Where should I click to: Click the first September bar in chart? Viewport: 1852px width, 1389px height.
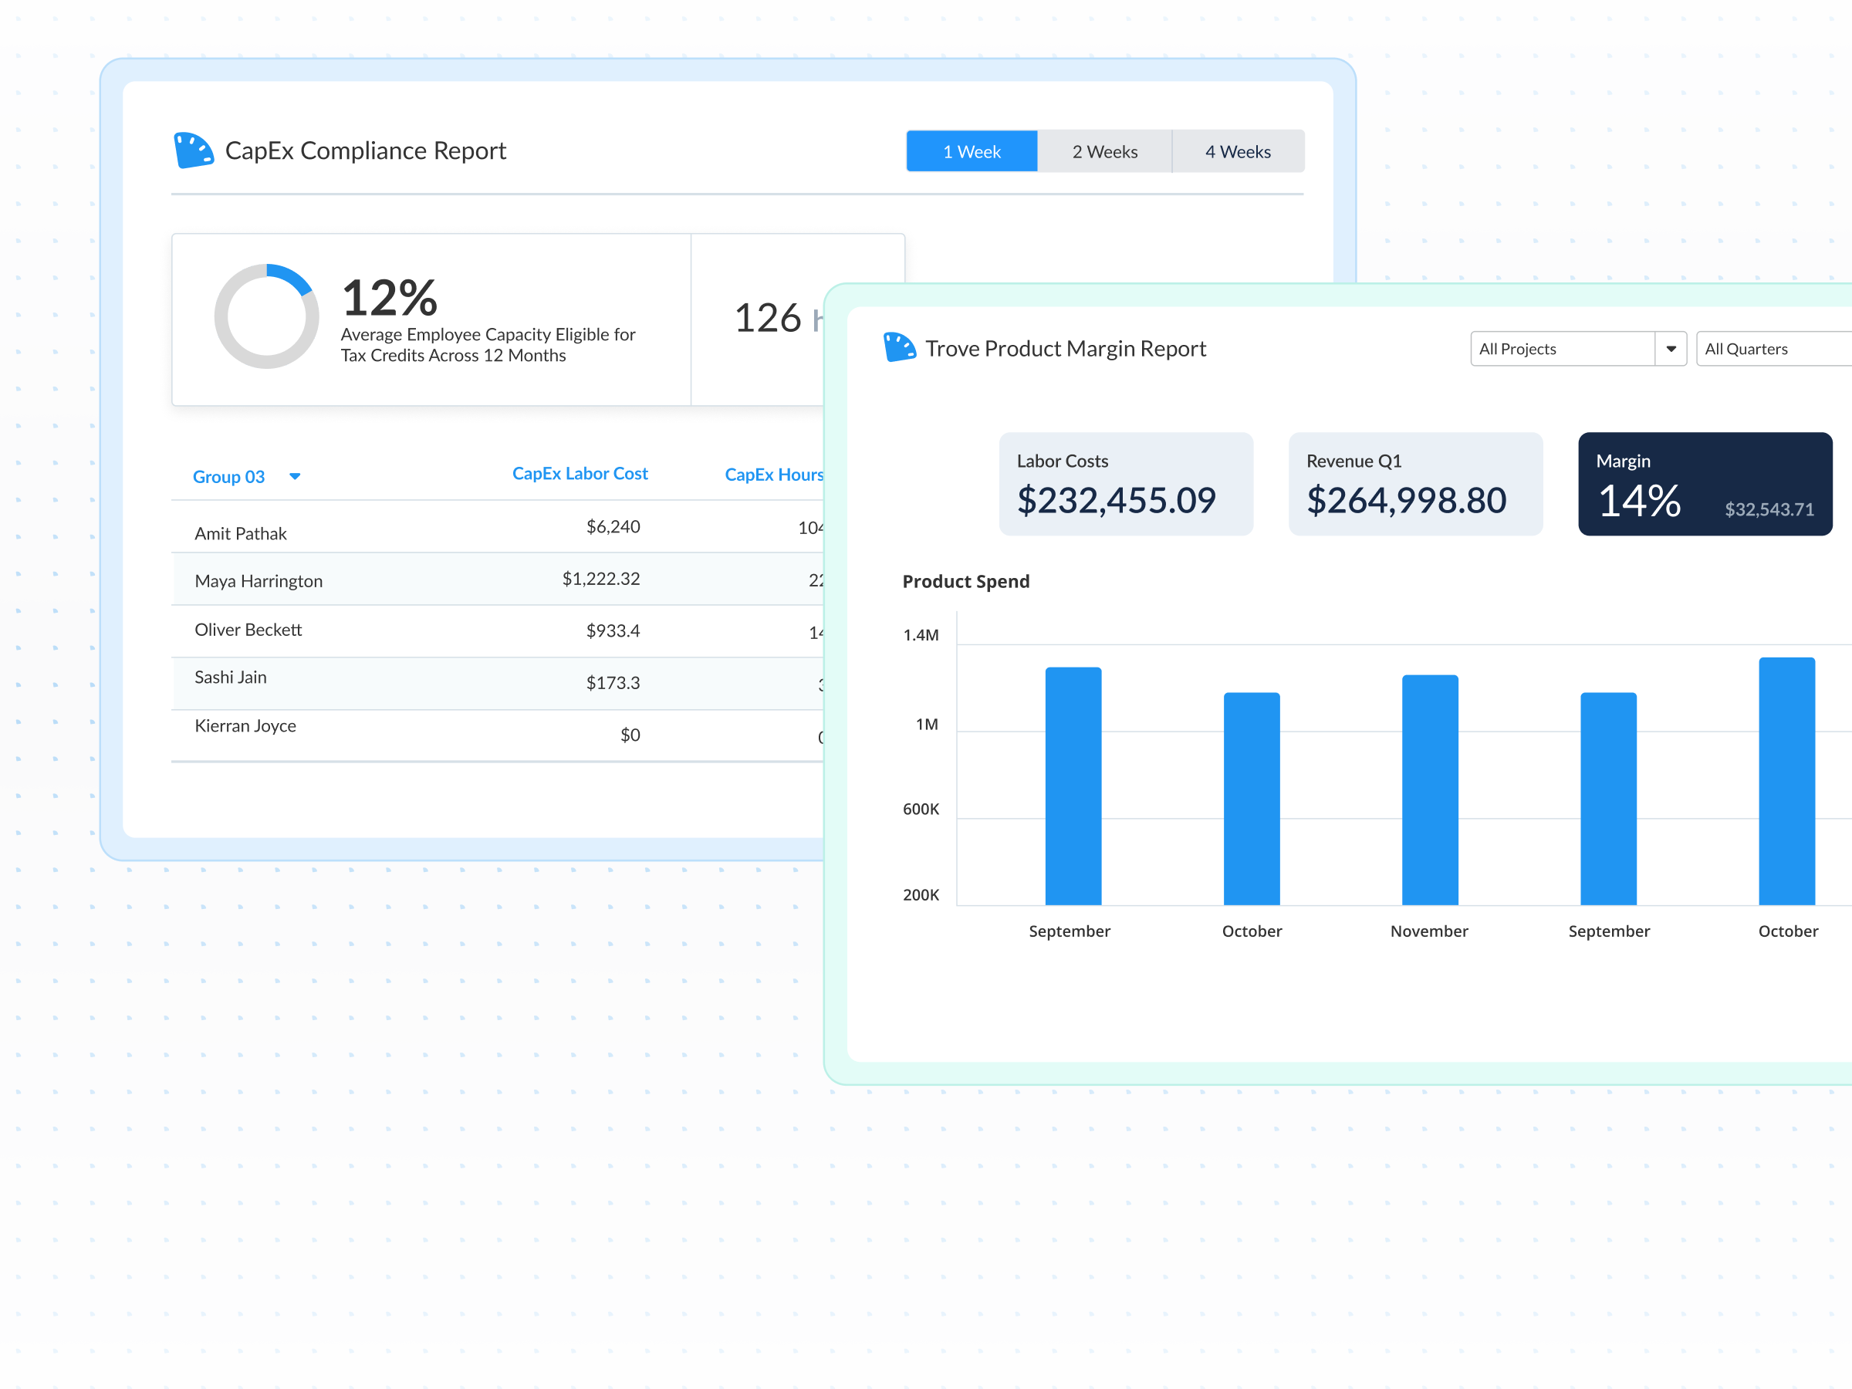click(x=1073, y=786)
